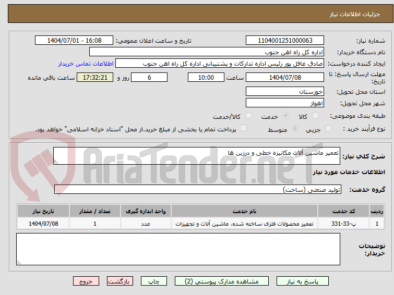
Task: Click the table date cell 1404/07/08
Action: point(43,224)
